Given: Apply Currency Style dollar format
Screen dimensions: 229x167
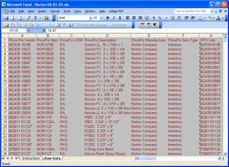Looking at the screenshot, I should tap(154, 18).
